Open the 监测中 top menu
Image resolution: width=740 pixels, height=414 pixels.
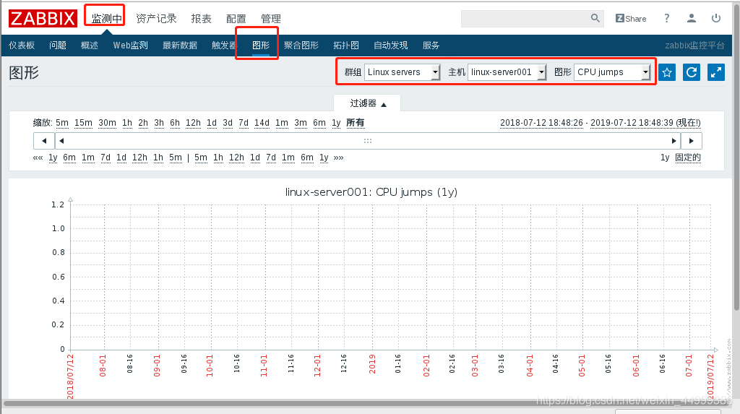pyautogui.click(x=107, y=18)
